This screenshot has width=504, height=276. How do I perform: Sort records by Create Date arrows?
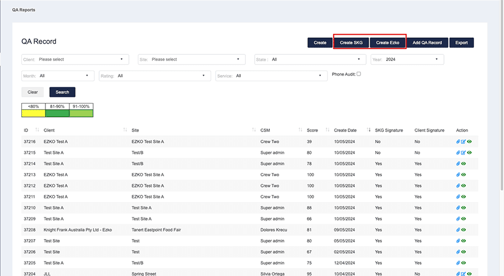pyautogui.click(x=368, y=130)
